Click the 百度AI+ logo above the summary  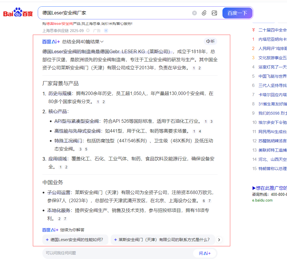tap(51, 42)
